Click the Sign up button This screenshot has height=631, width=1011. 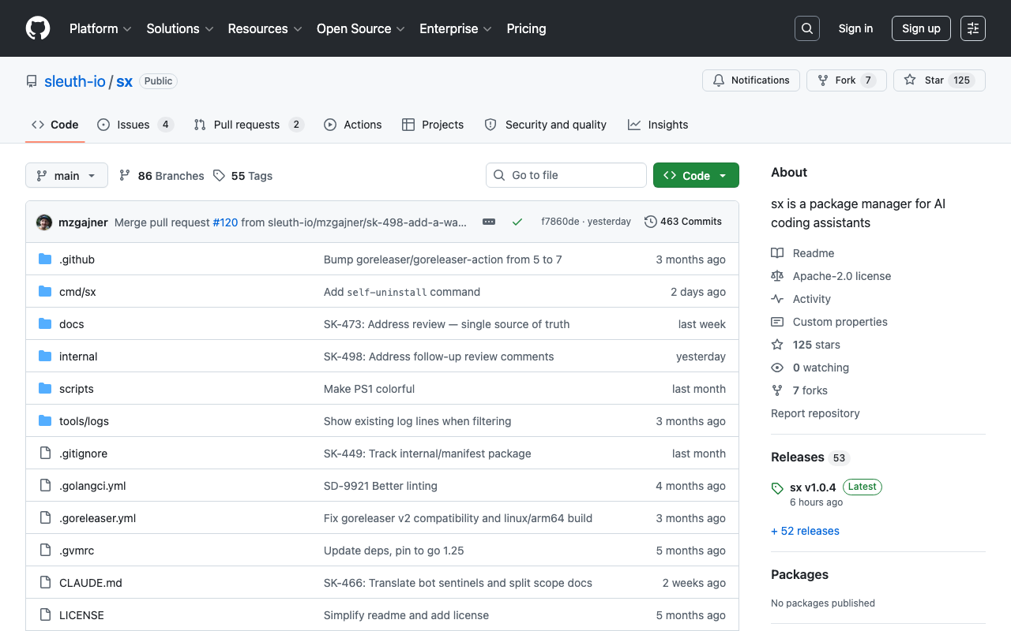921,28
